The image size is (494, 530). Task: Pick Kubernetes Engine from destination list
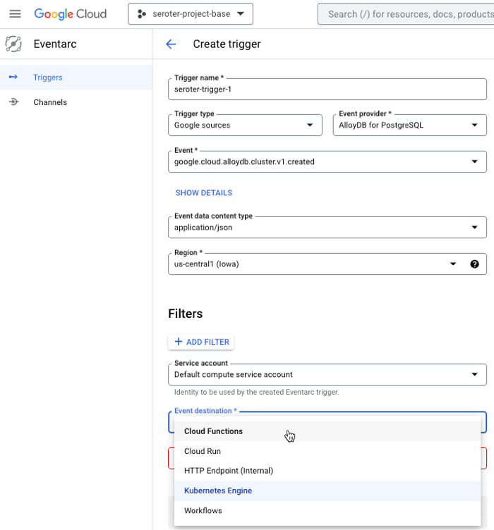coord(327,491)
